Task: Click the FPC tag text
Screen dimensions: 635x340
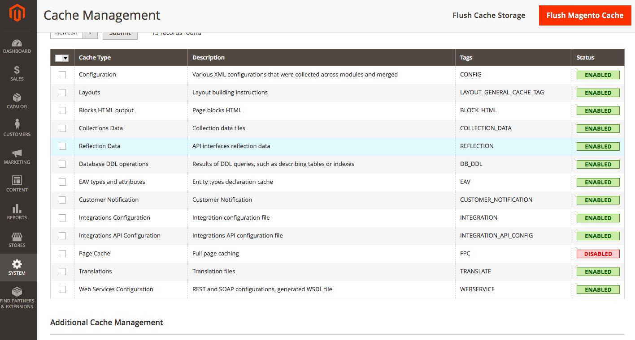Action: [465, 253]
